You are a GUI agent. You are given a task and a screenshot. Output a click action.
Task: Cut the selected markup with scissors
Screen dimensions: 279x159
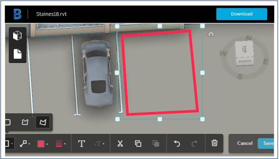point(120,143)
